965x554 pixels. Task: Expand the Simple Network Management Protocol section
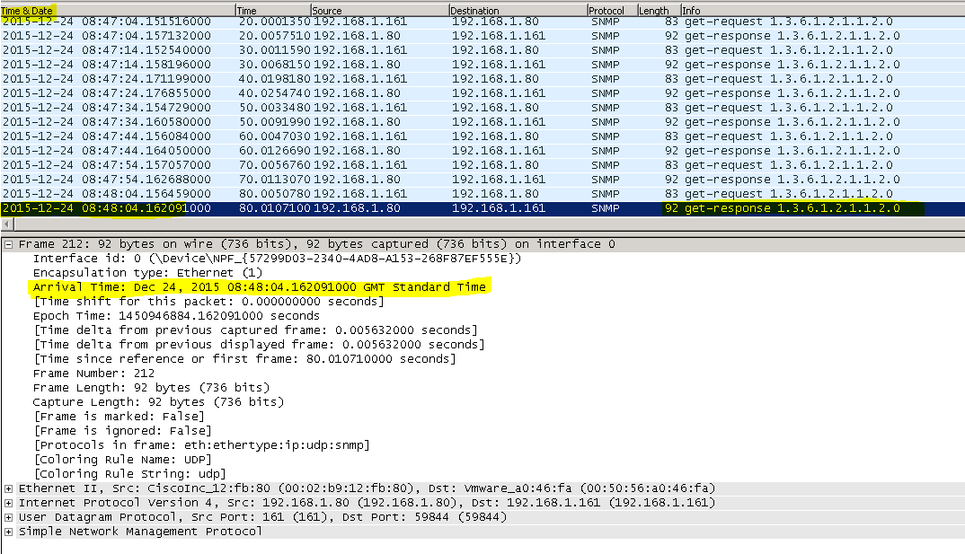click(9, 532)
